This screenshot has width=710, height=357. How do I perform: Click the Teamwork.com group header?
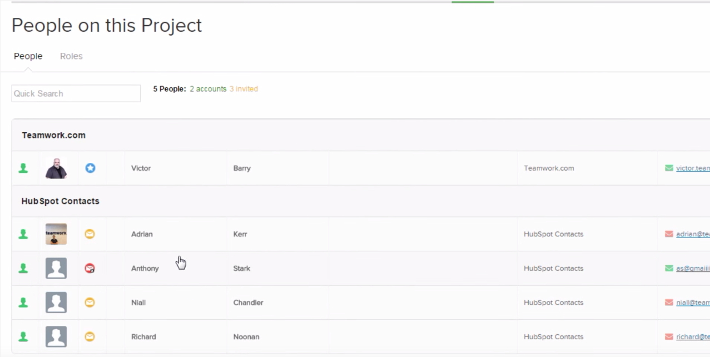point(361,135)
